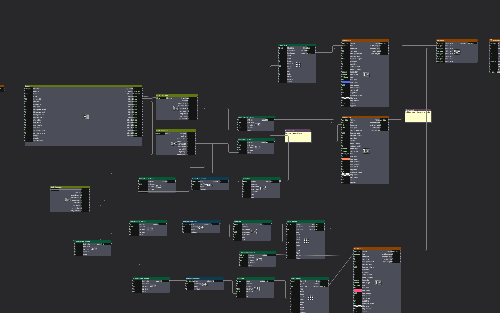
Task: Open mode value of Counter outputting 118
Action: pos(241,281)
